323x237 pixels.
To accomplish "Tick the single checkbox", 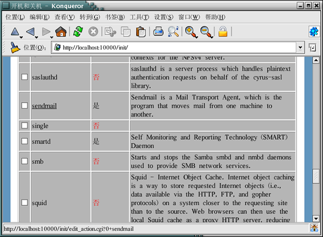I will 25,126.
